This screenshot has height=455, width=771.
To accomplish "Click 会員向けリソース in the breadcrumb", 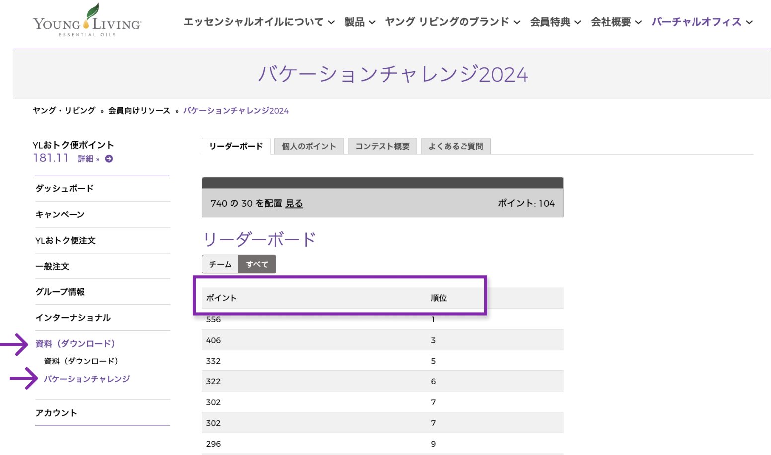I will tap(139, 111).
